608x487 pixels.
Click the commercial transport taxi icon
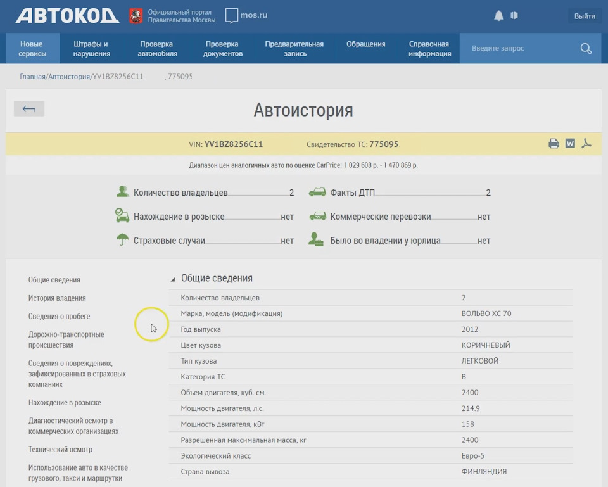(317, 216)
